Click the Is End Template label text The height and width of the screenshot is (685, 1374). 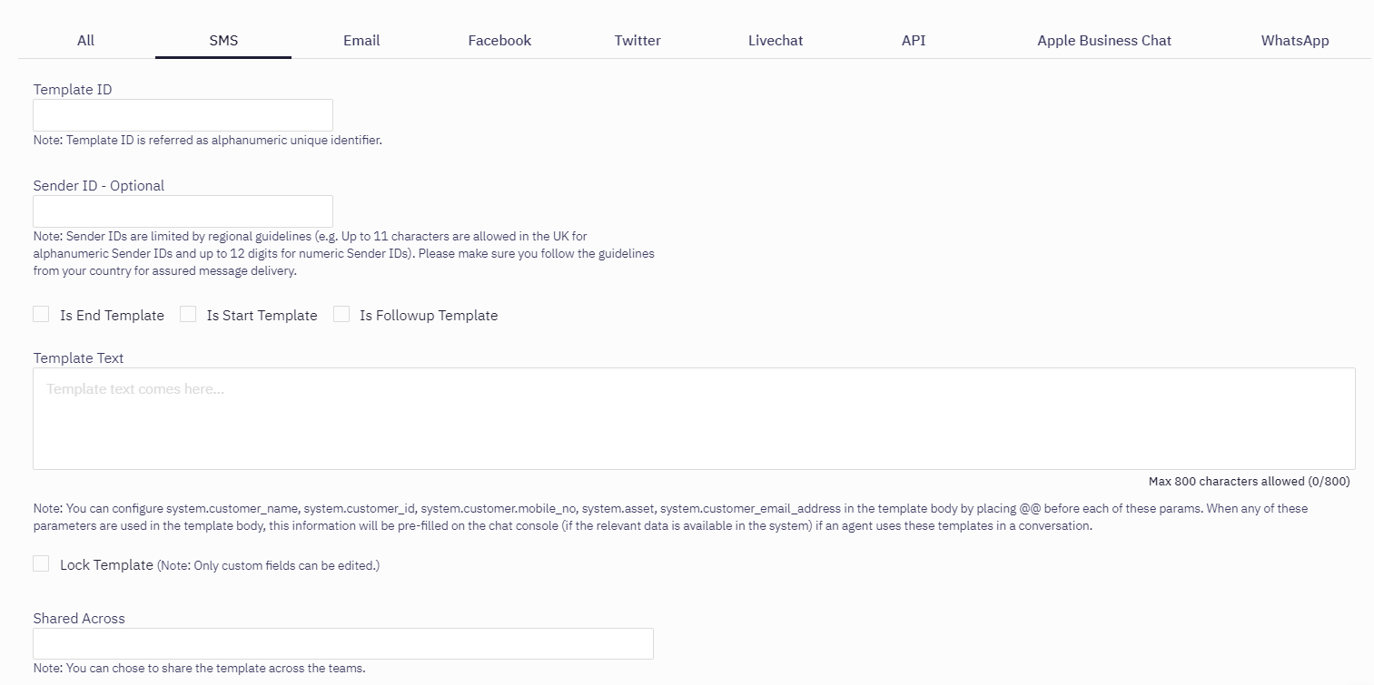(112, 316)
